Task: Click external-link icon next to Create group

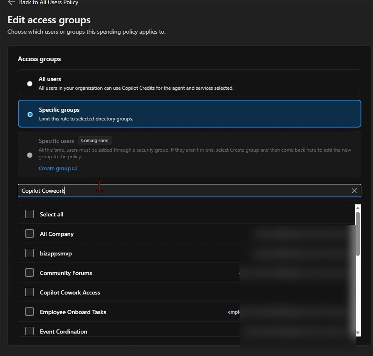Action: click(75, 168)
